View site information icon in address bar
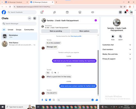 coord(14,7)
